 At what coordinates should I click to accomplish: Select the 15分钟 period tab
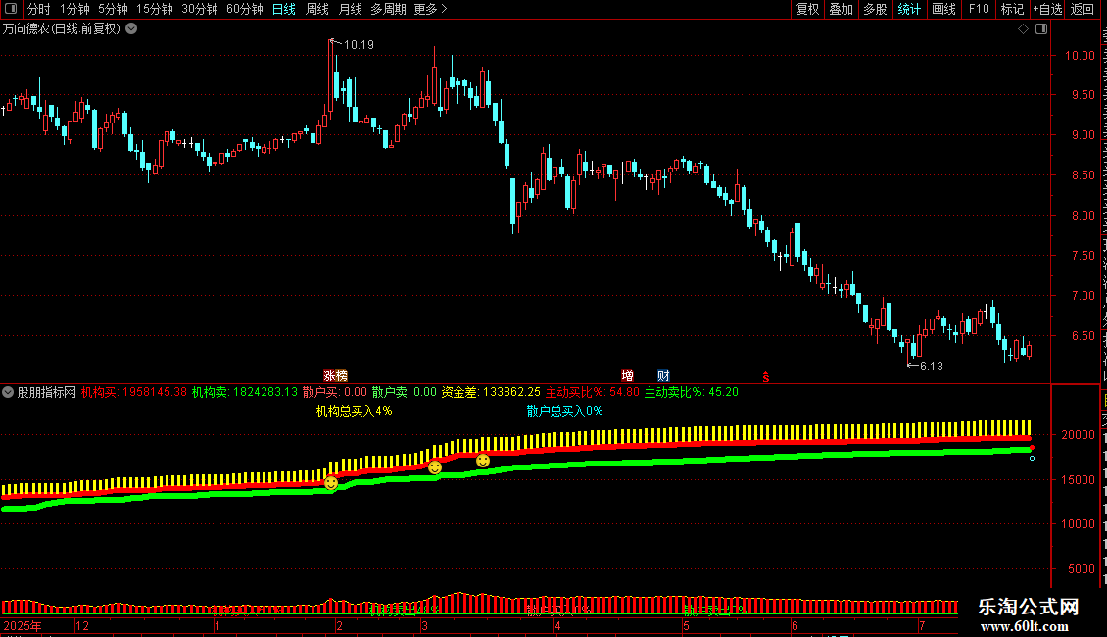click(155, 9)
